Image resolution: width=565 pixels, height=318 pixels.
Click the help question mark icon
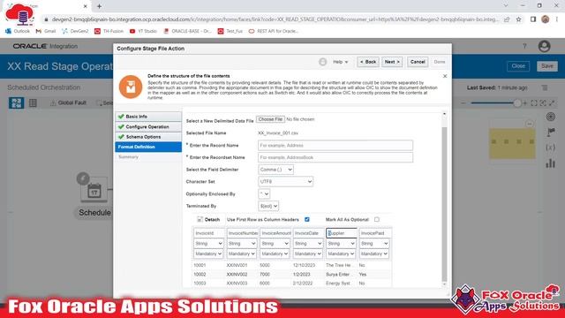(x=524, y=46)
